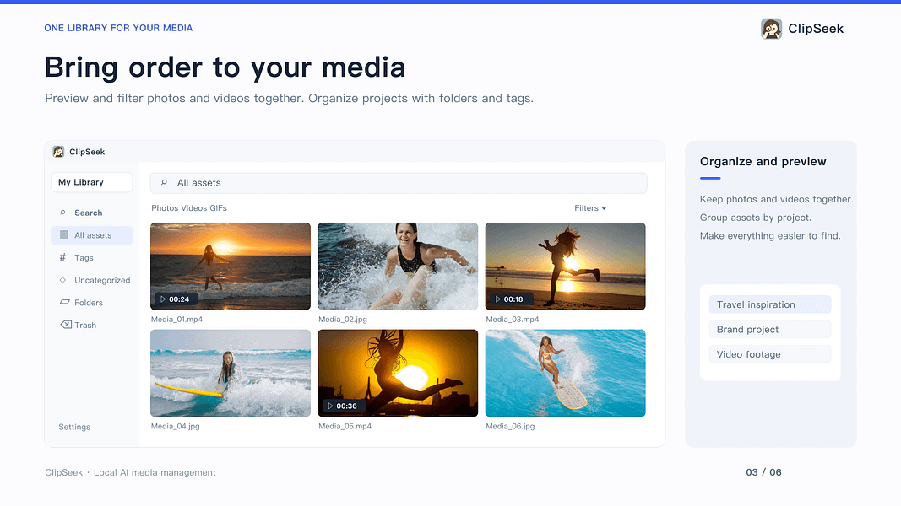Click the text Group assets by project.
Screen dimensions: 901x506
[x=756, y=218]
